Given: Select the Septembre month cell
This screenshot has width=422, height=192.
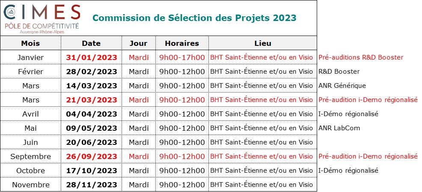Looking at the screenshot, I should 30,156.
